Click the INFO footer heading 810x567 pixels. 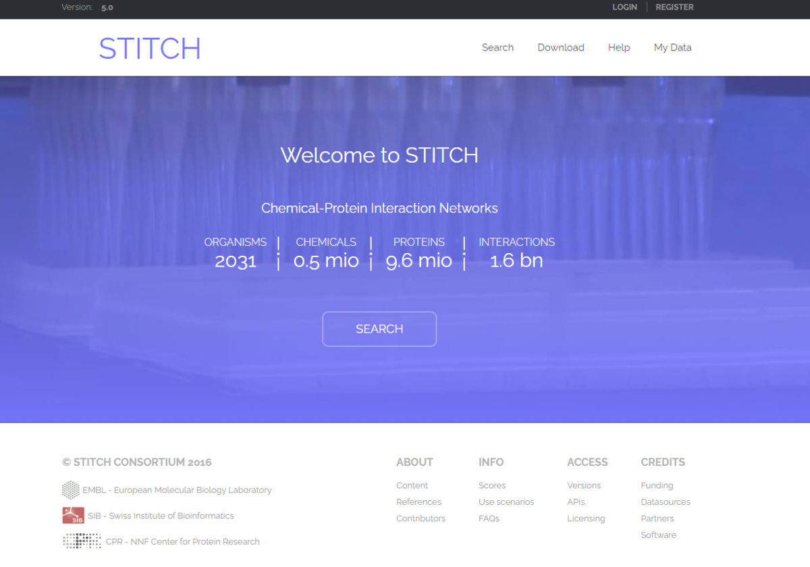coord(491,462)
